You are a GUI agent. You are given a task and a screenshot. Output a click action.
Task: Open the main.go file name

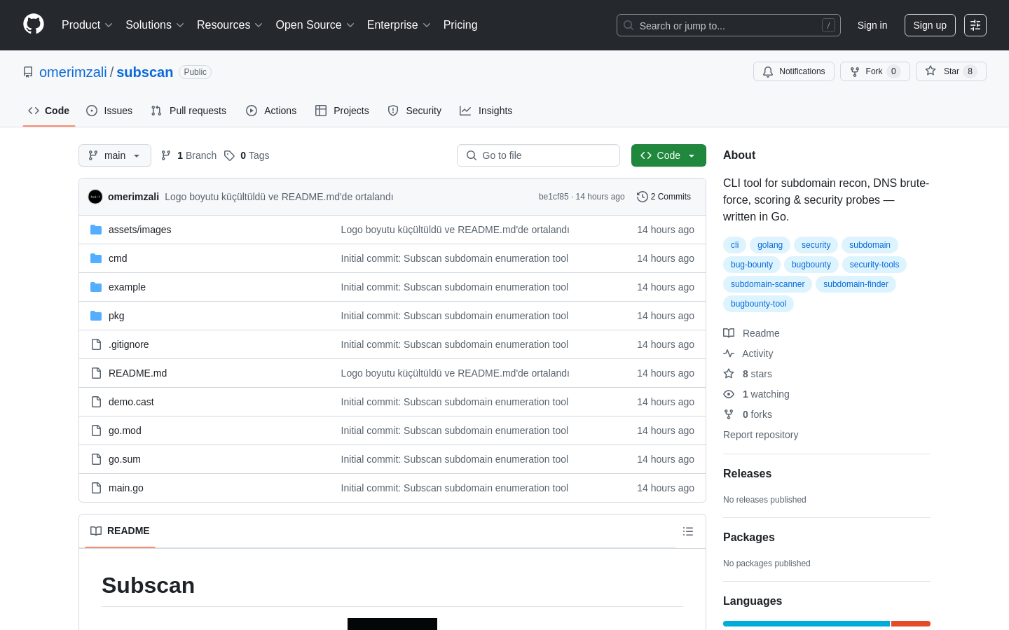(126, 488)
